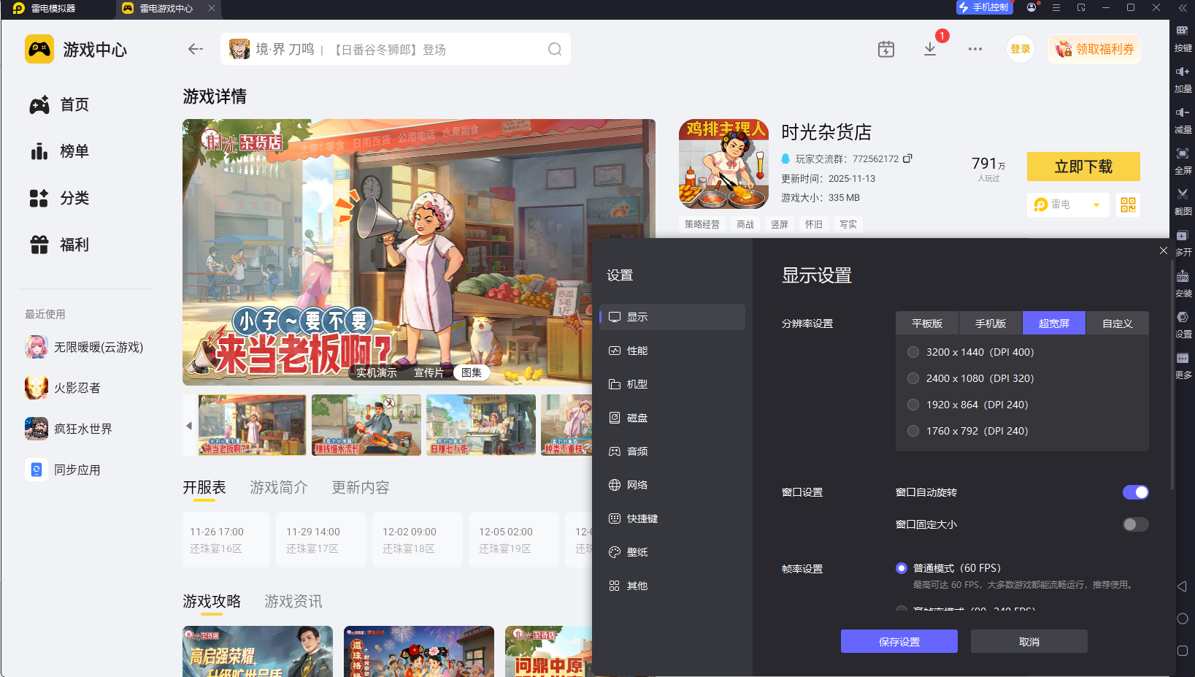
Task: Open multi-instance manager in sidebar
Action: tap(1183, 236)
